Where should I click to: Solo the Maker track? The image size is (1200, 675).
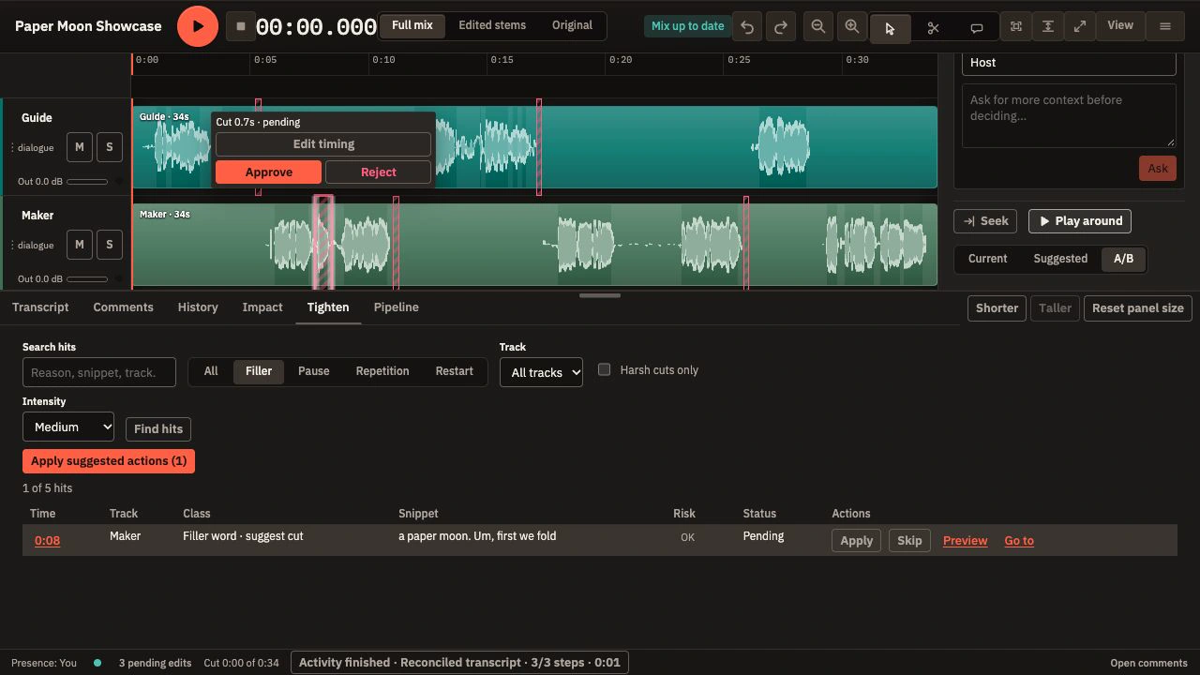pos(110,245)
